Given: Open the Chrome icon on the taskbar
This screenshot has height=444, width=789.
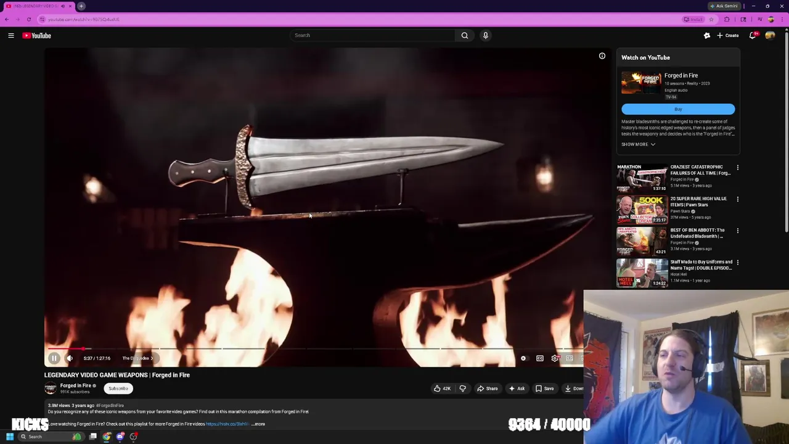Looking at the screenshot, I should (x=107, y=437).
